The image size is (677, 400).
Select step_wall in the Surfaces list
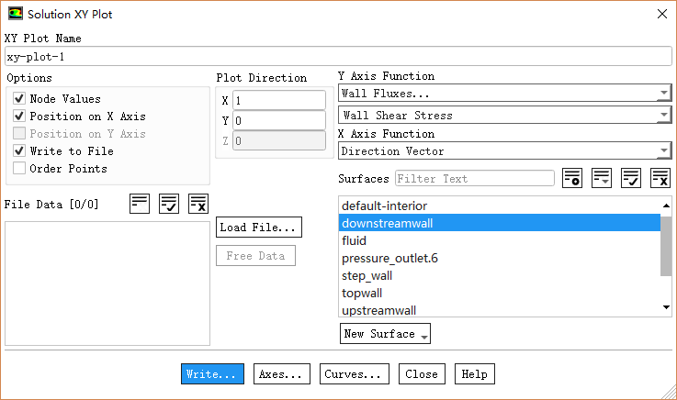click(367, 275)
